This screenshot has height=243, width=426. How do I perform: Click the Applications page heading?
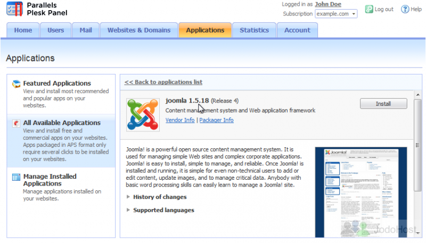click(30, 58)
